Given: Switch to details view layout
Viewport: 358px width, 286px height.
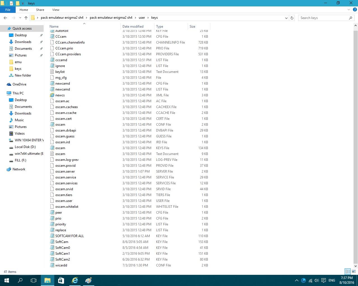Looking at the screenshot, I should click(348, 271).
